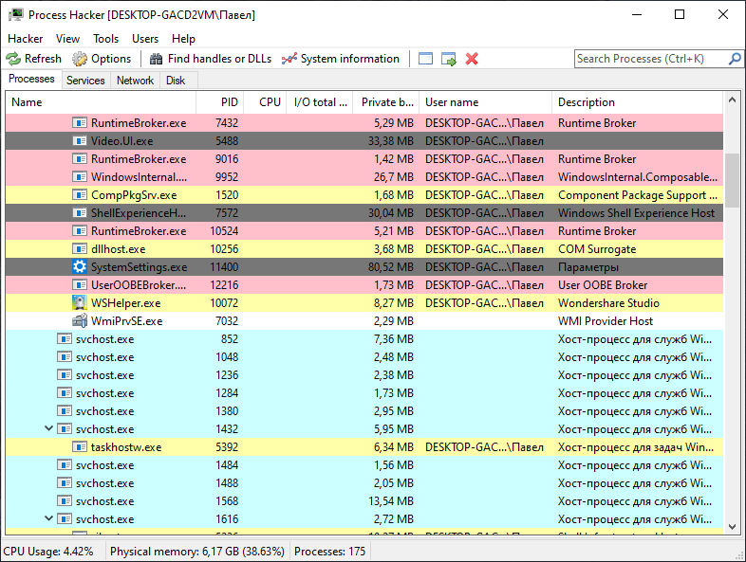
Task: Select svchost.exe with PID 1488
Action: tap(364, 483)
